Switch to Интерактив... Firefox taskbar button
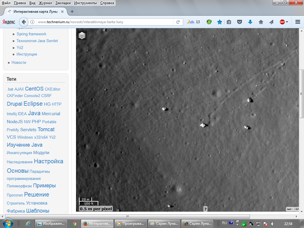 [x=97, y=224]
